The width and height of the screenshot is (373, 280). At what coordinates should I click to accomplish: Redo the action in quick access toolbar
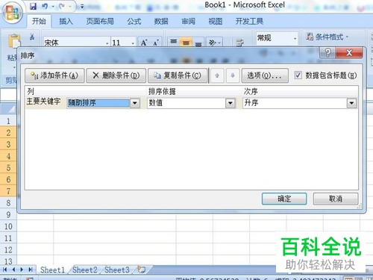click(62, 6)
